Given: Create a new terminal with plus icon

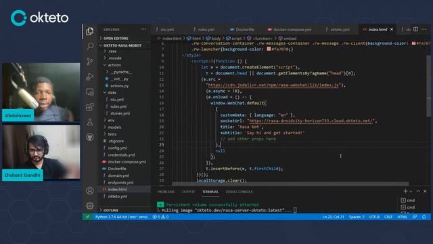Looking at the screenshot, I should [405, 191].
